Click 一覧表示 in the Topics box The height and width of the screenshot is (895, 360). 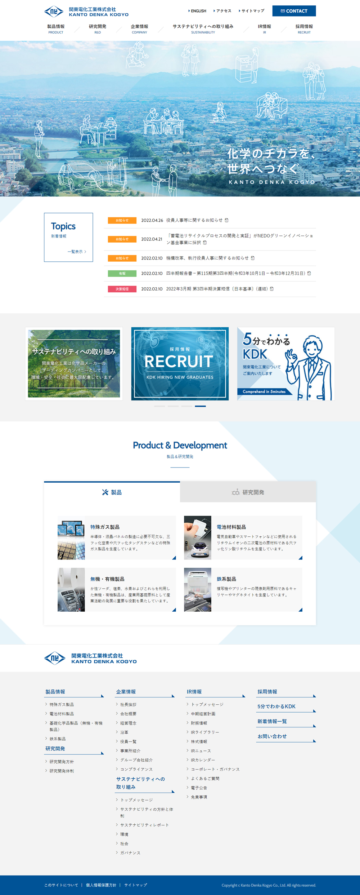point(77,252)
